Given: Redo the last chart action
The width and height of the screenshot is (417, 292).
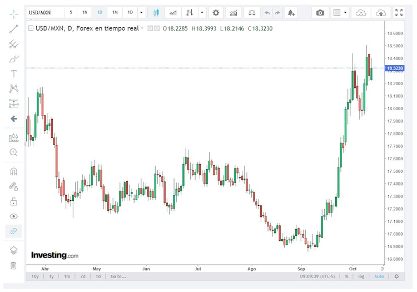Looking at the screenshot, I should [277, 12].
